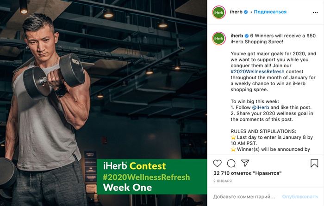The height and width of the screenshot is (206, 324).
Task: Share the post via the paper plane icon
Action: pyautogui.click(x=245, y=163)
